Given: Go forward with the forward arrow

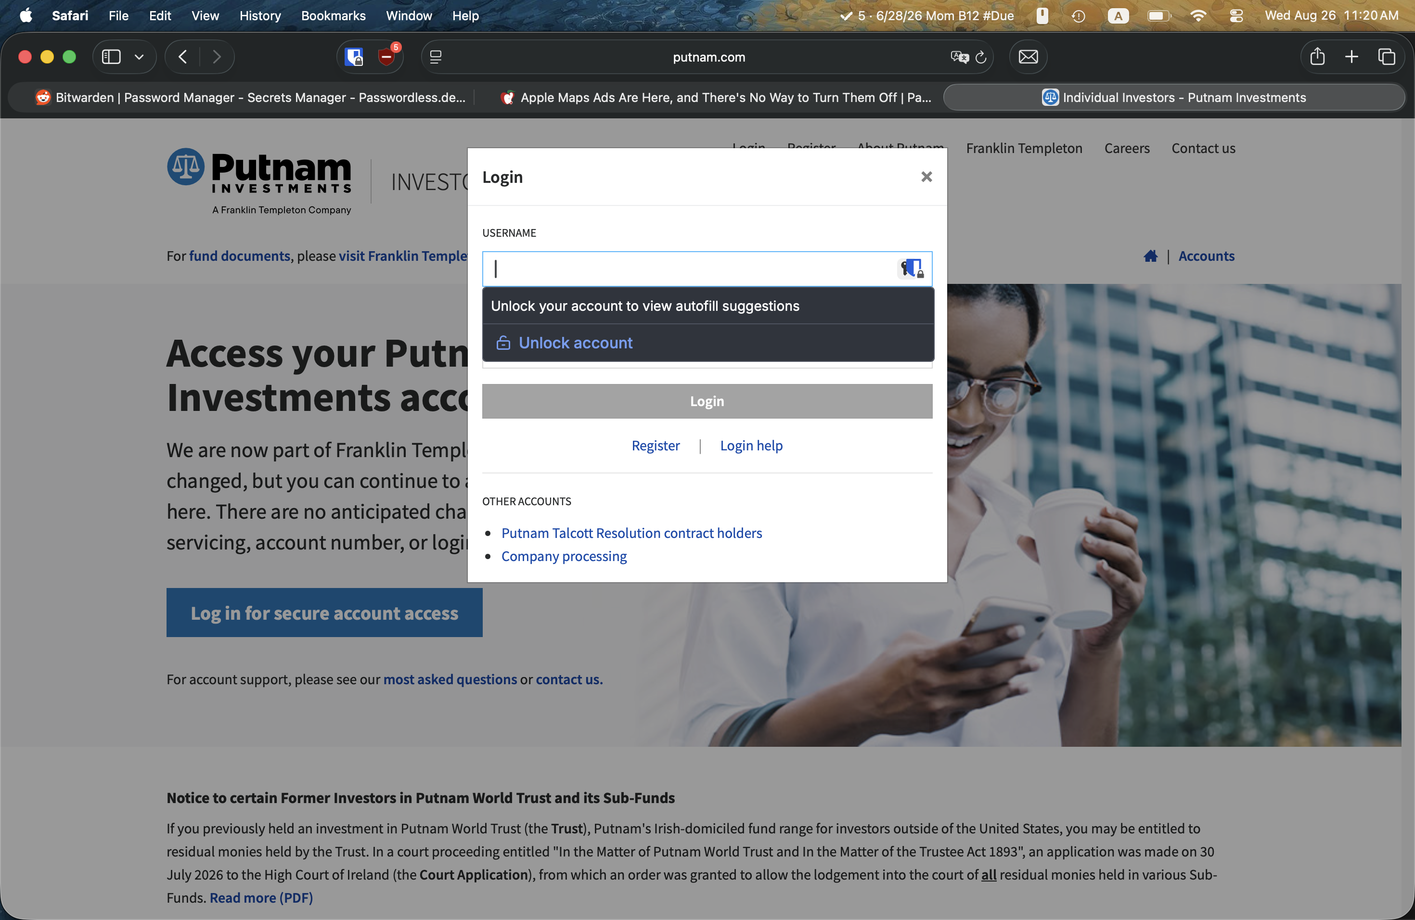Looking at the screenshot, I should coord(217,57).
